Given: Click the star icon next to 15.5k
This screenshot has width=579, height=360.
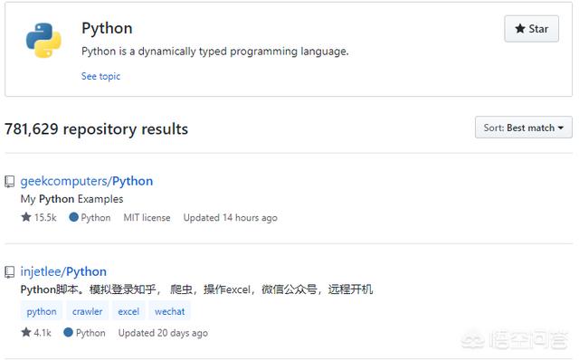Looking at the screenshot, I should coord(26,217).
